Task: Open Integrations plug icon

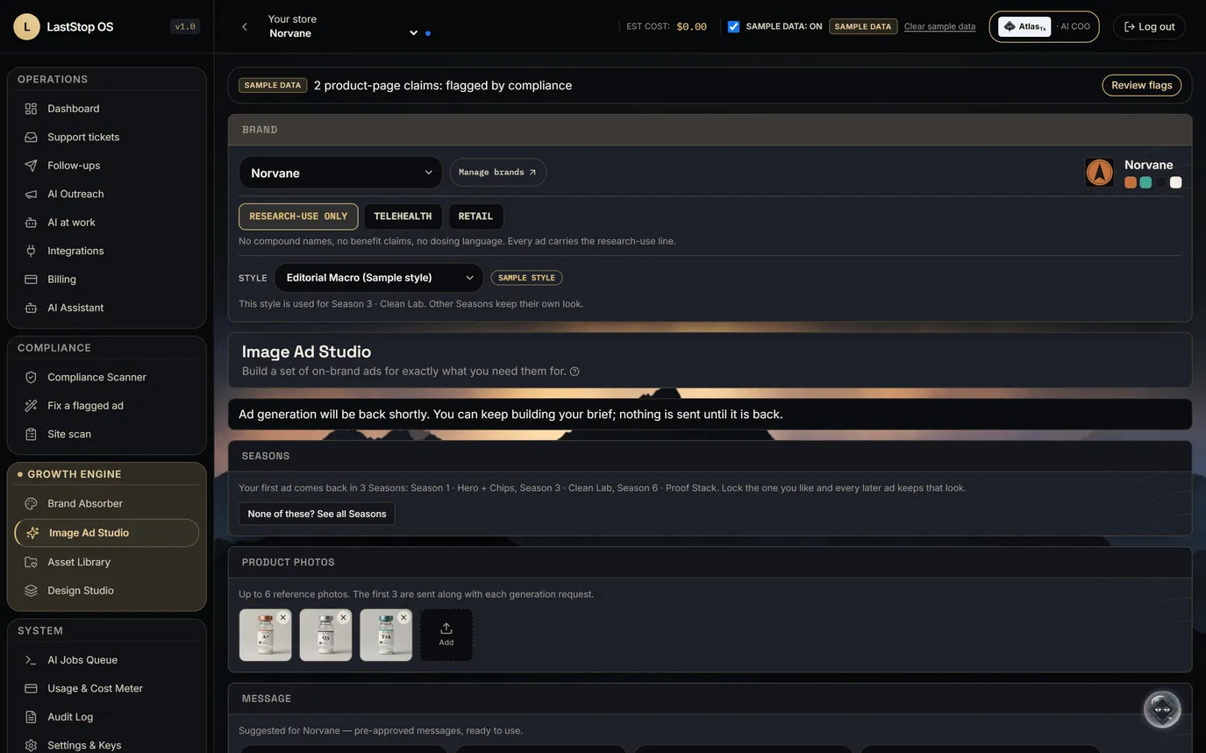Action: point(31,251)
